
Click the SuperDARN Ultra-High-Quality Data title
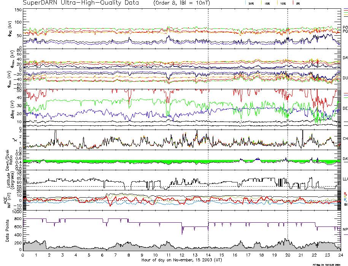click(x=82, y=3)
